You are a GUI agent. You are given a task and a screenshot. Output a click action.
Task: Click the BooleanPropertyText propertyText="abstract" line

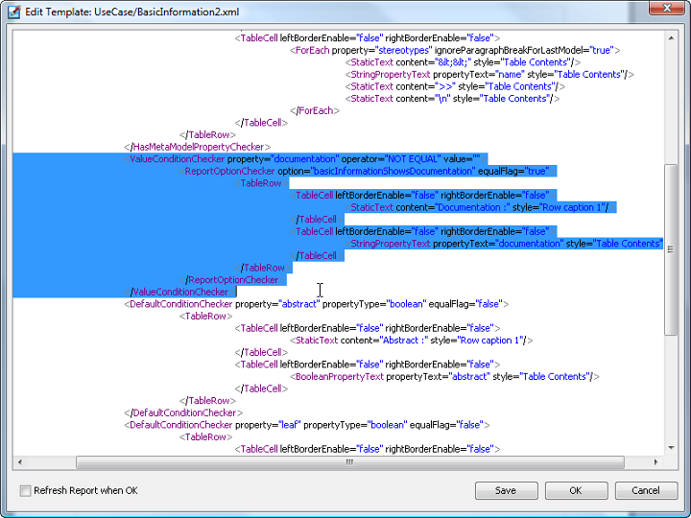pyautogui.click(x=444, y=377)
